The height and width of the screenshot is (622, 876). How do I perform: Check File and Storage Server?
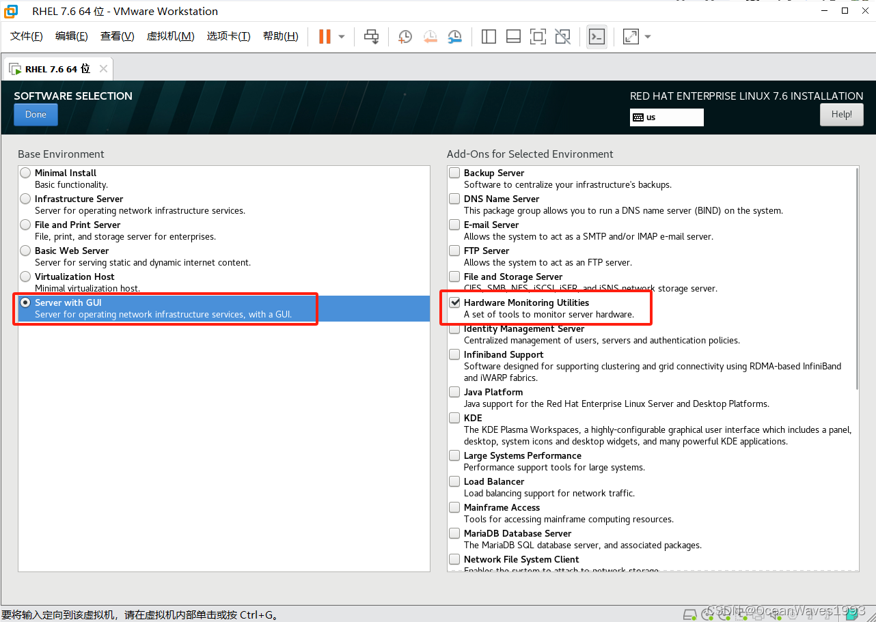(454, 277)
